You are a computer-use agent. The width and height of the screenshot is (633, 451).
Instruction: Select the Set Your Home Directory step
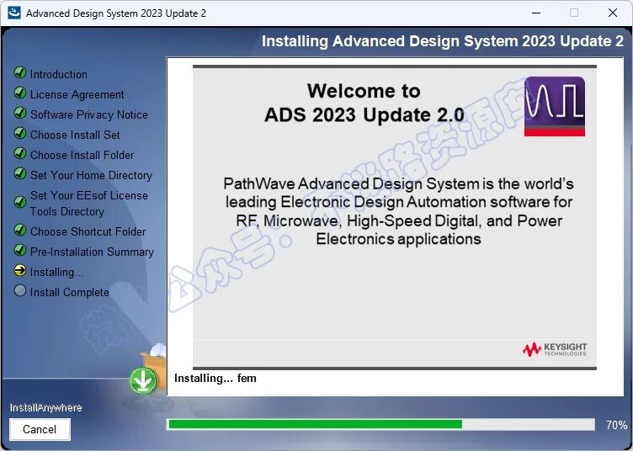tap(91, 175)
